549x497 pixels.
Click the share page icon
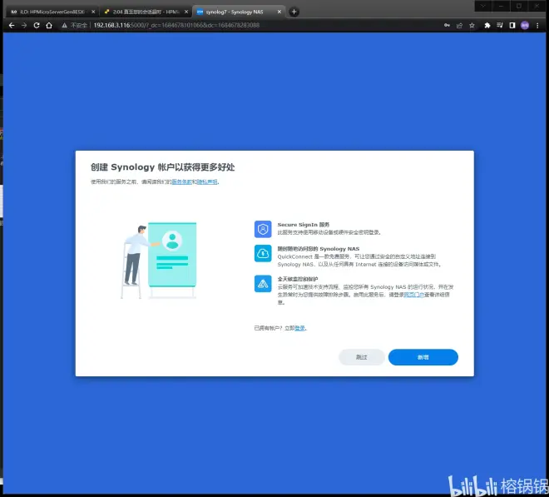pos(459,25)
